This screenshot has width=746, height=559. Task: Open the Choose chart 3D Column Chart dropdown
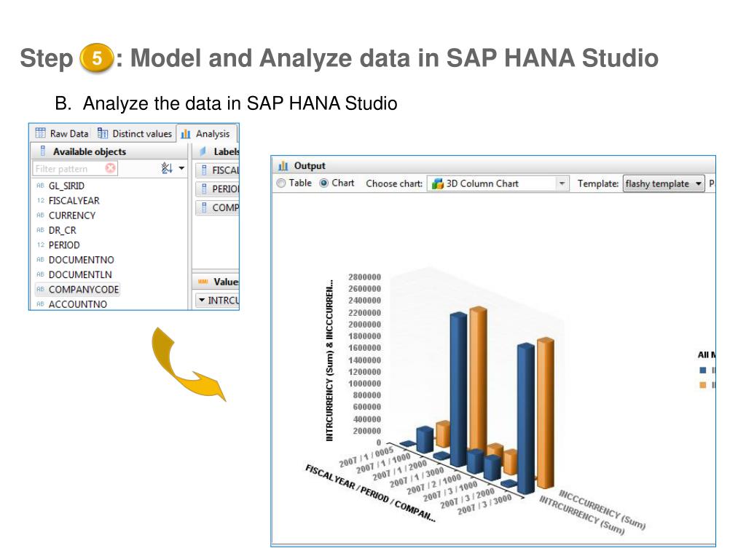point(562,183)
